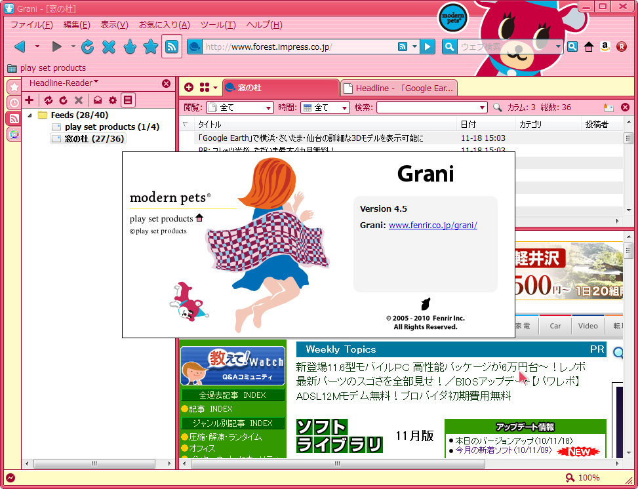Open the address bar history dropdown

coord(414,47)
